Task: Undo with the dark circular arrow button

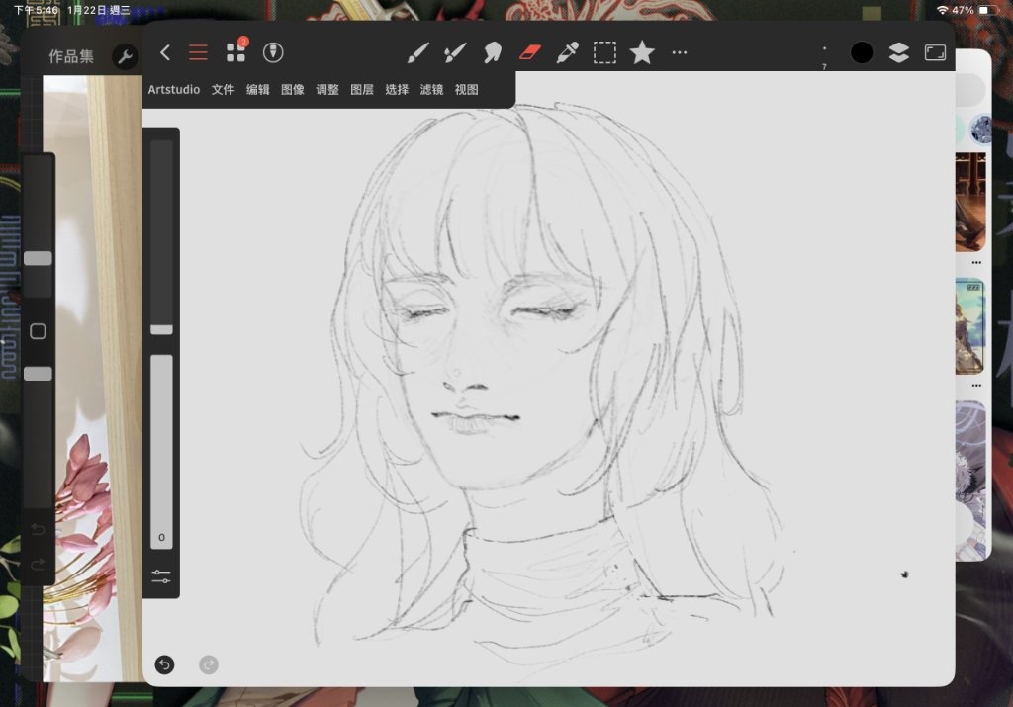Action: (165, 664)
